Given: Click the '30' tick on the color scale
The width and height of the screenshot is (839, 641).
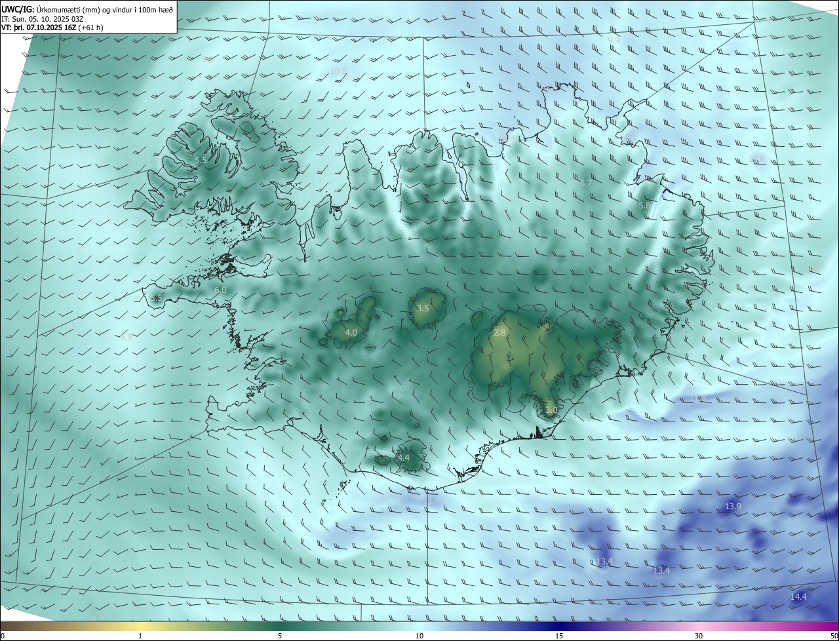Looking at the screenshot, I should pos(699,636).
